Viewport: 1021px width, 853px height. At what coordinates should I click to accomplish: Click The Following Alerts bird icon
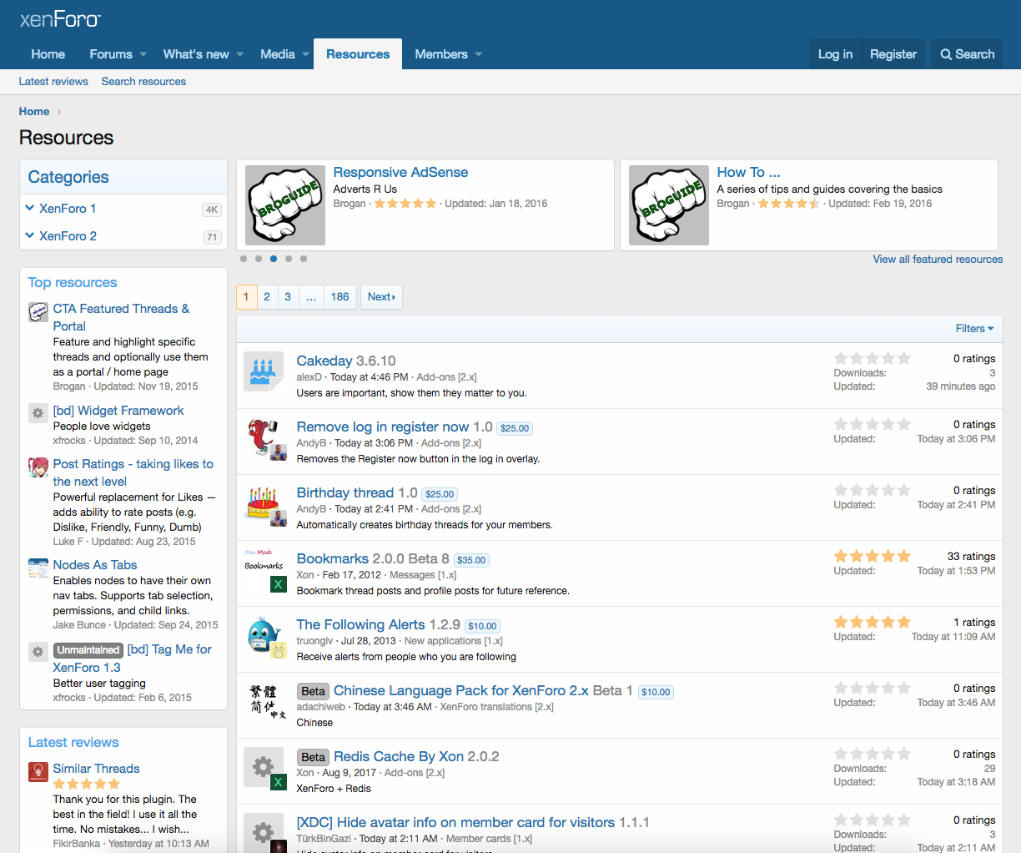click(x=264, y=634)
